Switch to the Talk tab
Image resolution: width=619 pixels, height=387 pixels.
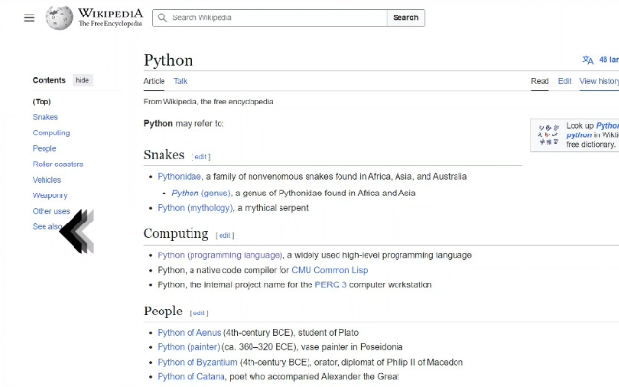[x=181, y=81]
